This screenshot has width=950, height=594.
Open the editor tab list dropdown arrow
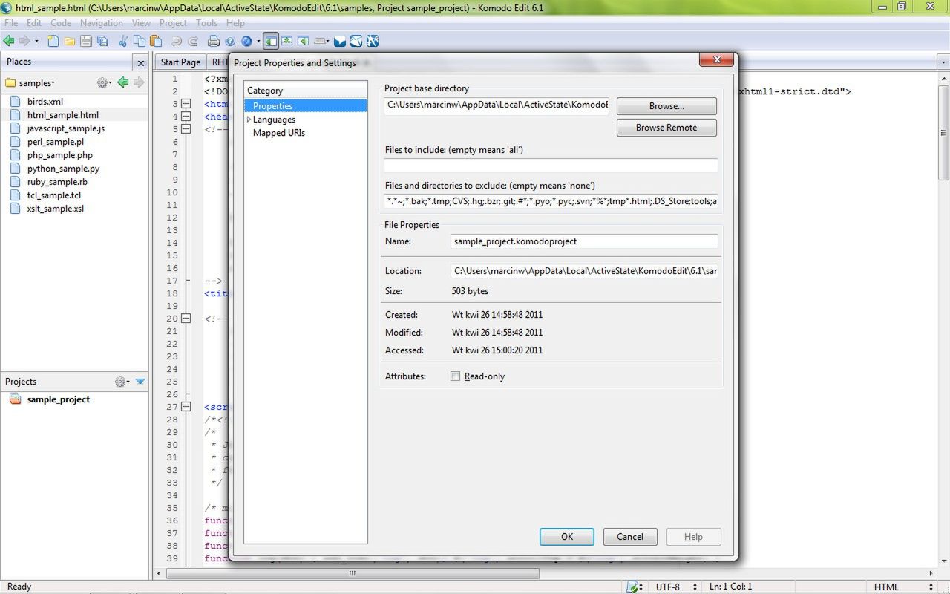pos(944,63)
